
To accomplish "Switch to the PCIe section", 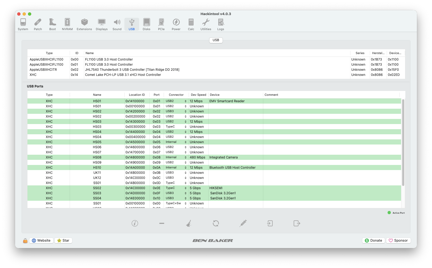I will (x=161, y=24).
